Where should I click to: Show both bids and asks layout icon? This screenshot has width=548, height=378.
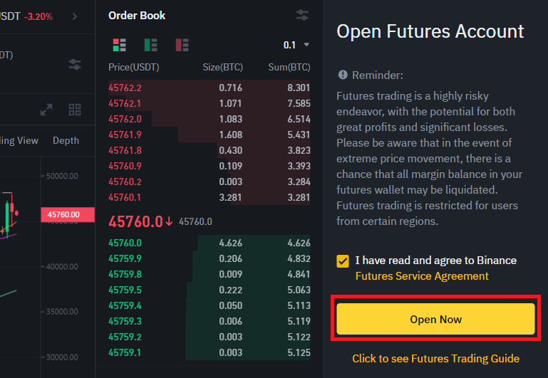pyautogui.click(x=119, y=45)
